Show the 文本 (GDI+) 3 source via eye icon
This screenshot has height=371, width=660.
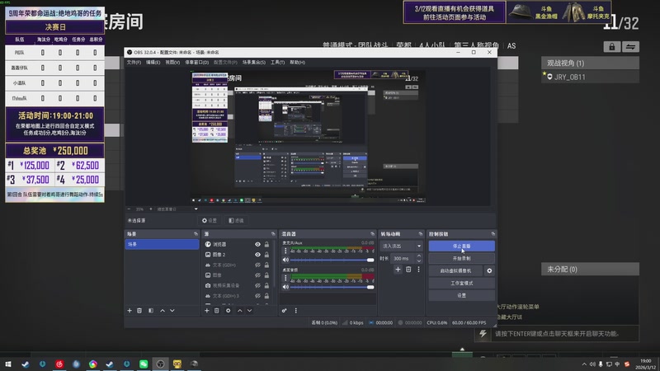click(257, 296)
